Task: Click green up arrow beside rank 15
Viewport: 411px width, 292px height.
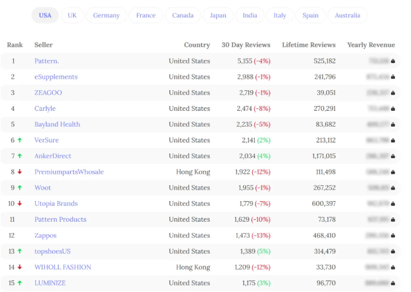Action: [19, 283]
